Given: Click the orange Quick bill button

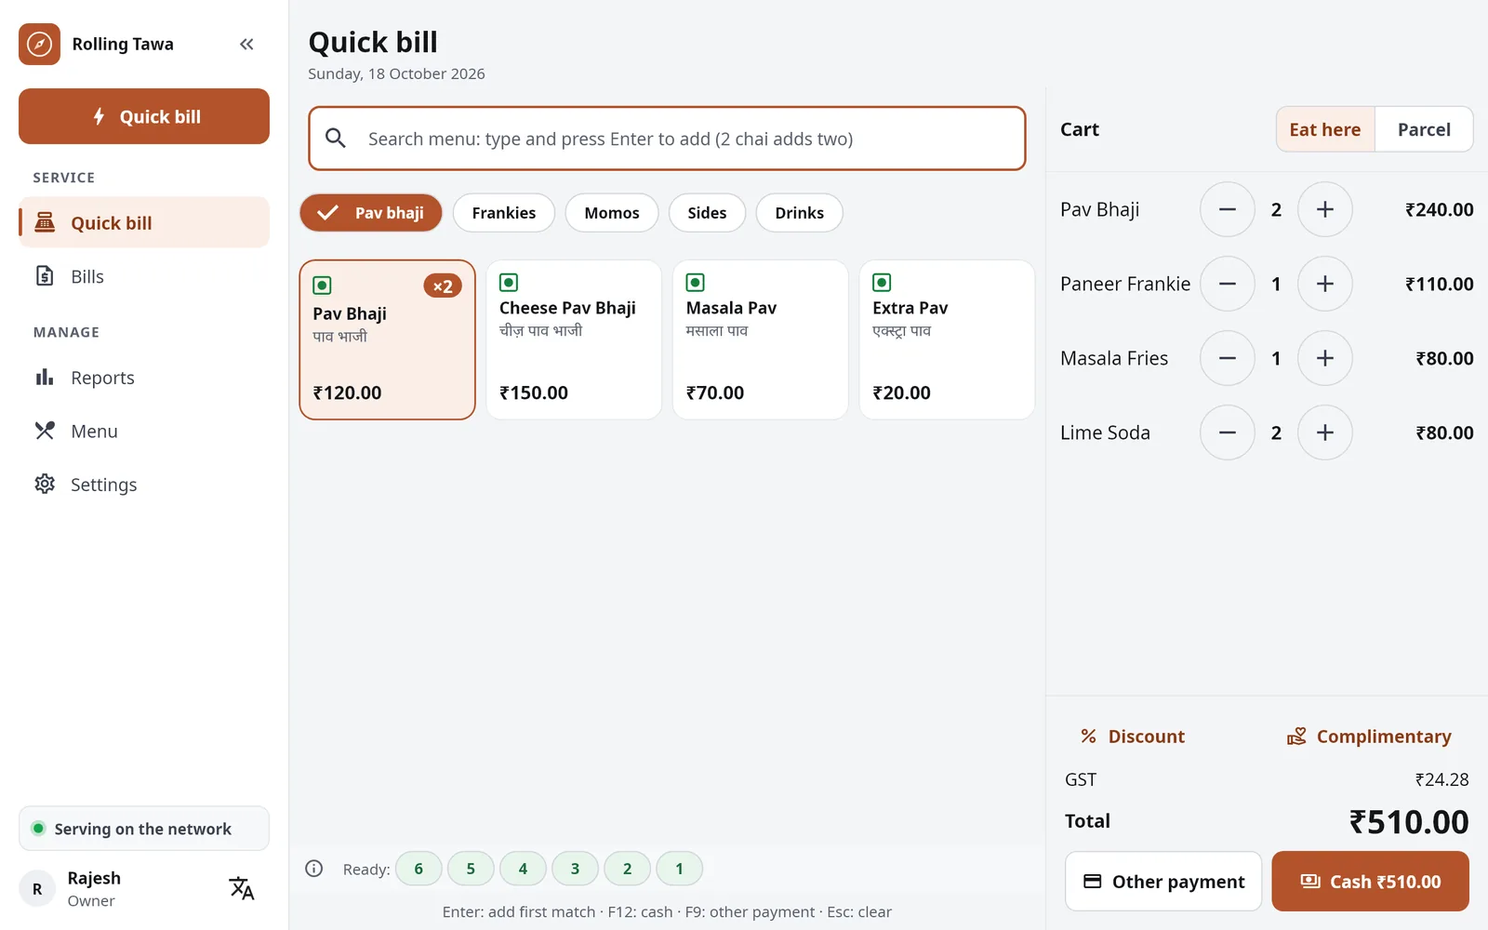Looking at the screenshot, I should point(144,116).
